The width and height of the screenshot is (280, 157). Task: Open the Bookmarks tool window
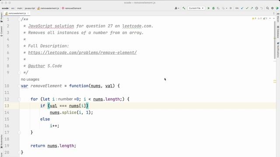tap(1, 141)
